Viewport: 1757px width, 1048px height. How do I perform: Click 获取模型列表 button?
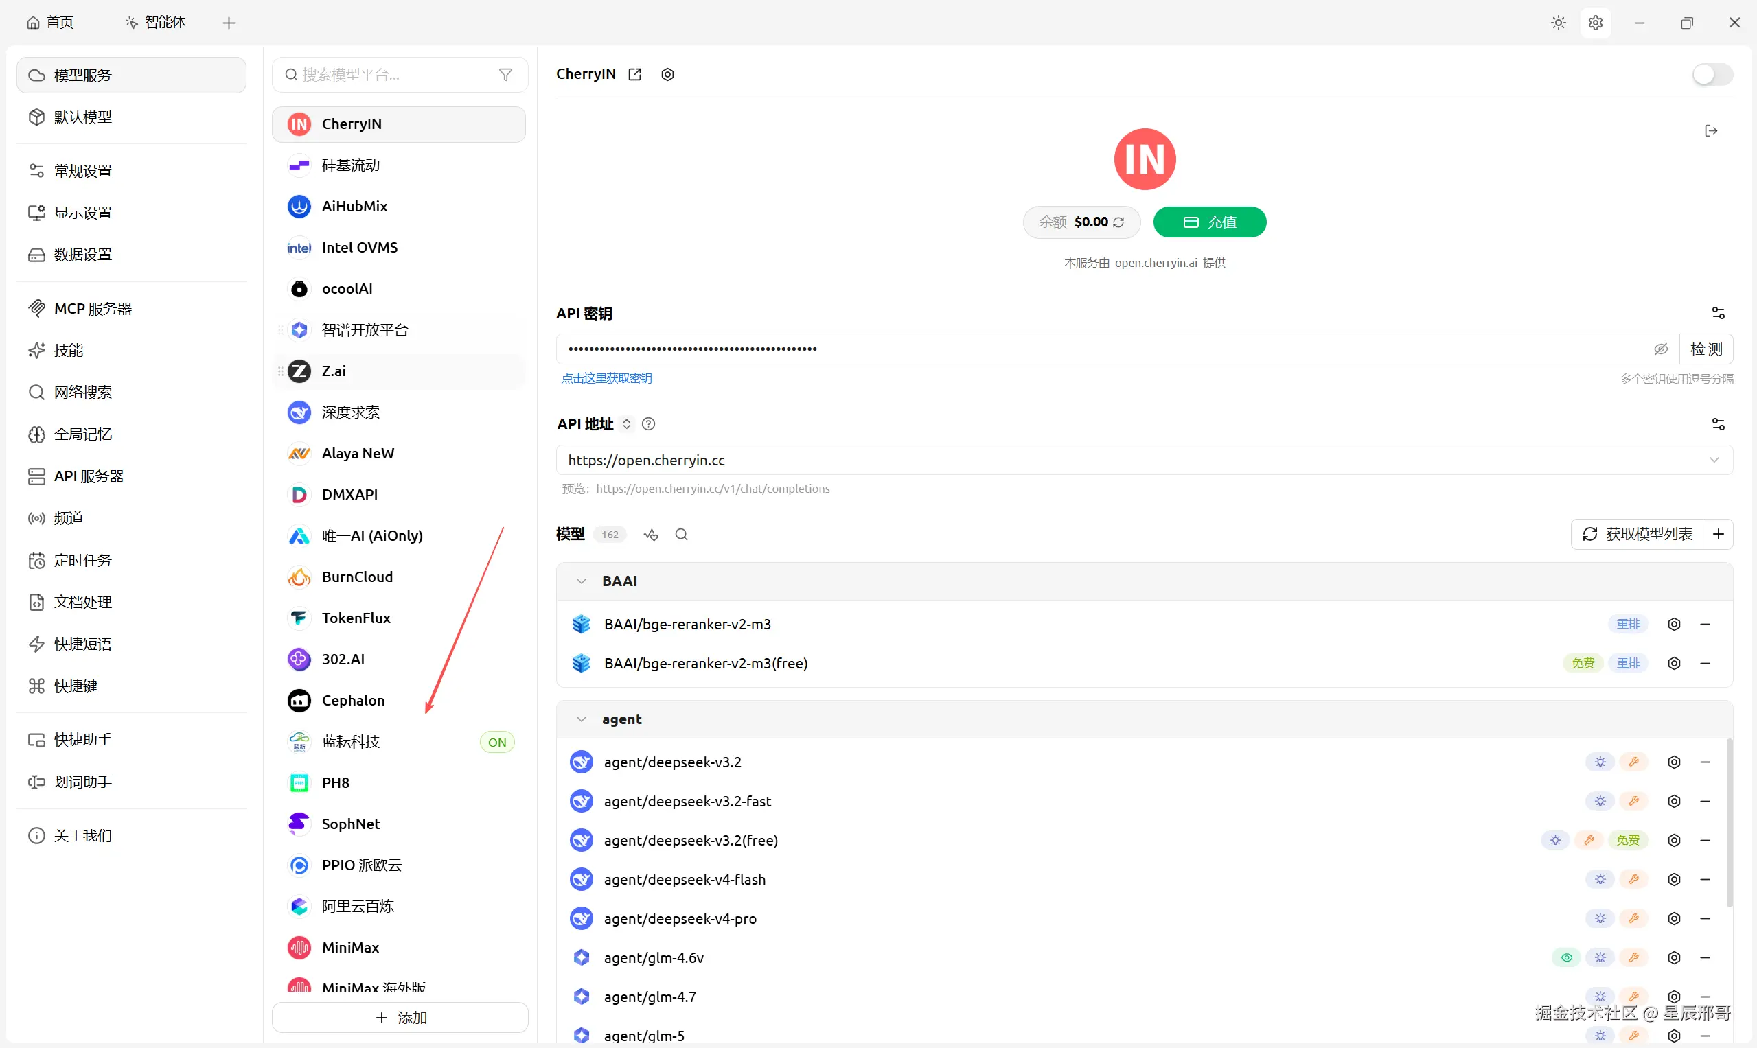(1638, 534)
